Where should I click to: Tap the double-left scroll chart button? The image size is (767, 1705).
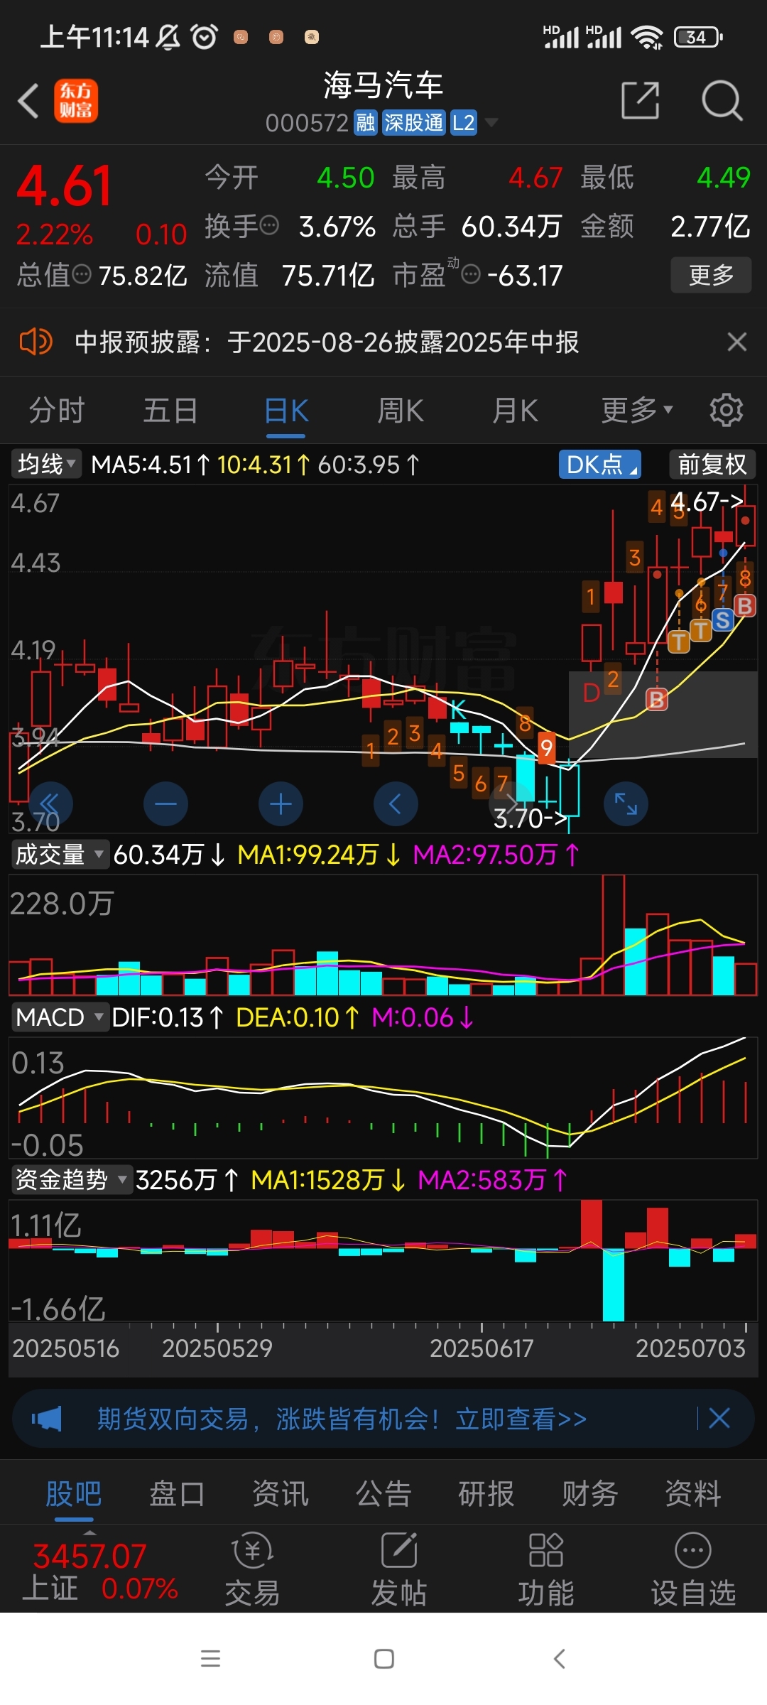50,803
